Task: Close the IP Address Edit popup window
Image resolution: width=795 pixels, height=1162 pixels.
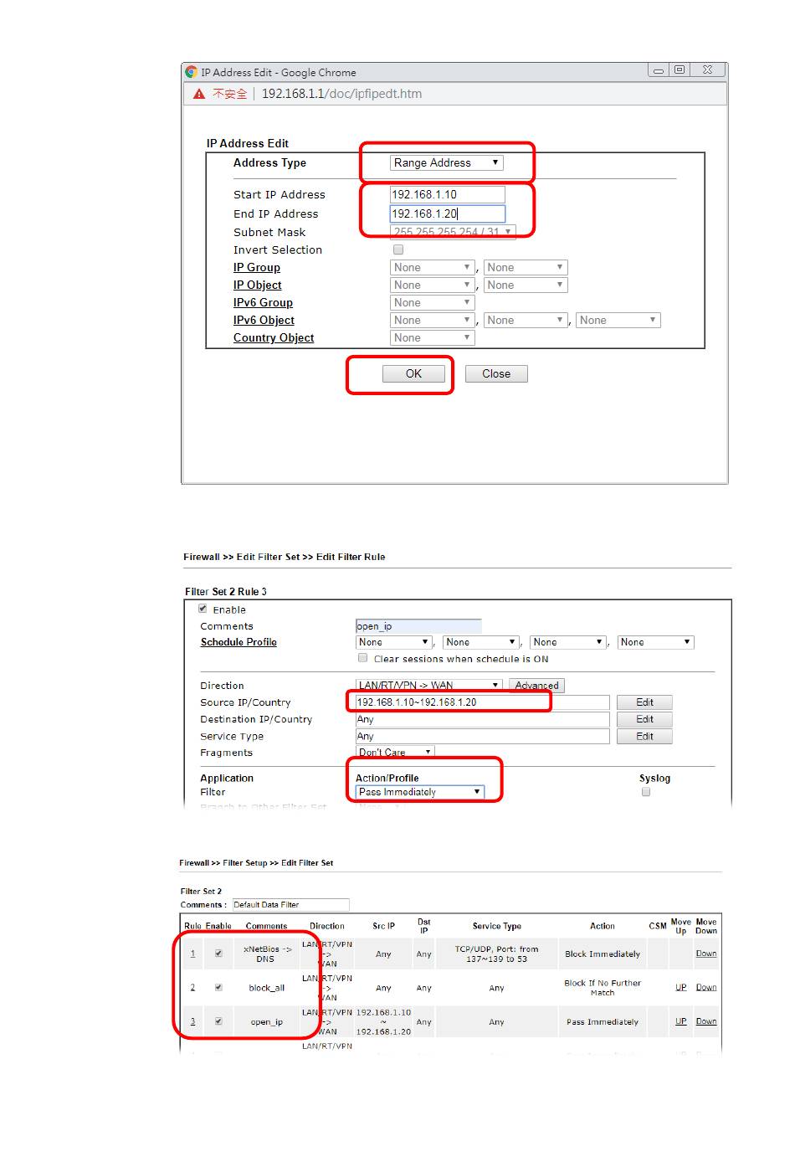Action: point(707,70)
